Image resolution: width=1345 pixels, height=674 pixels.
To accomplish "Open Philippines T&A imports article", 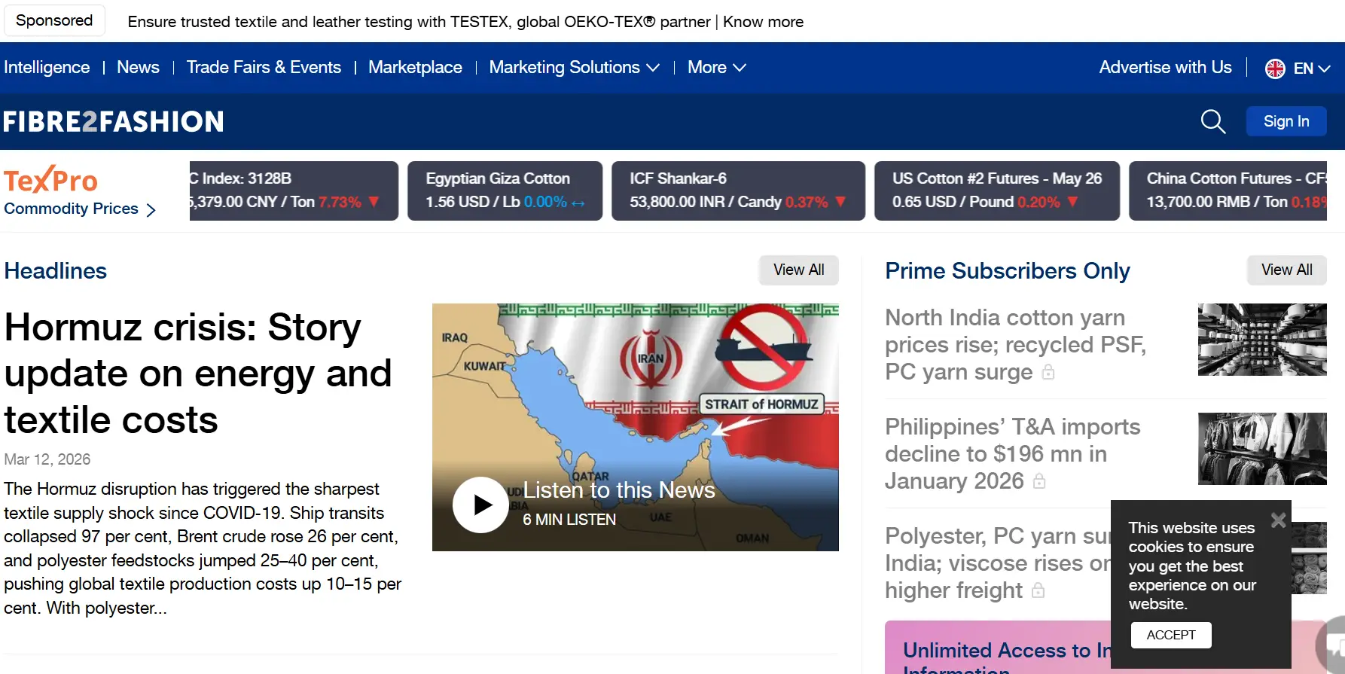I will (1012, 454).
